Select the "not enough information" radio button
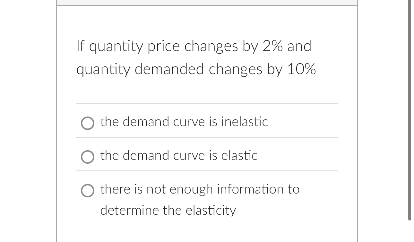This screenshot has width=414, height=242. [x=87, y=191]
